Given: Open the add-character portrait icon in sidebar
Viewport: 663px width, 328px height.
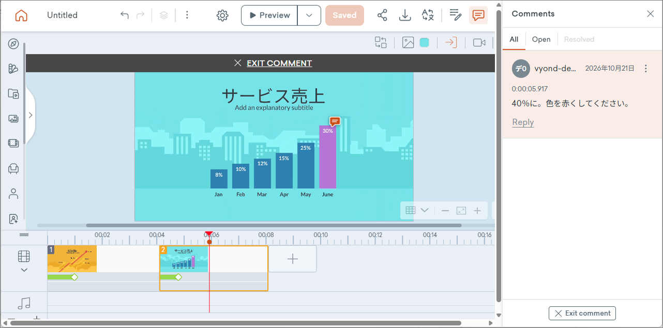Looking at the screenshot, I should (13, 219).
